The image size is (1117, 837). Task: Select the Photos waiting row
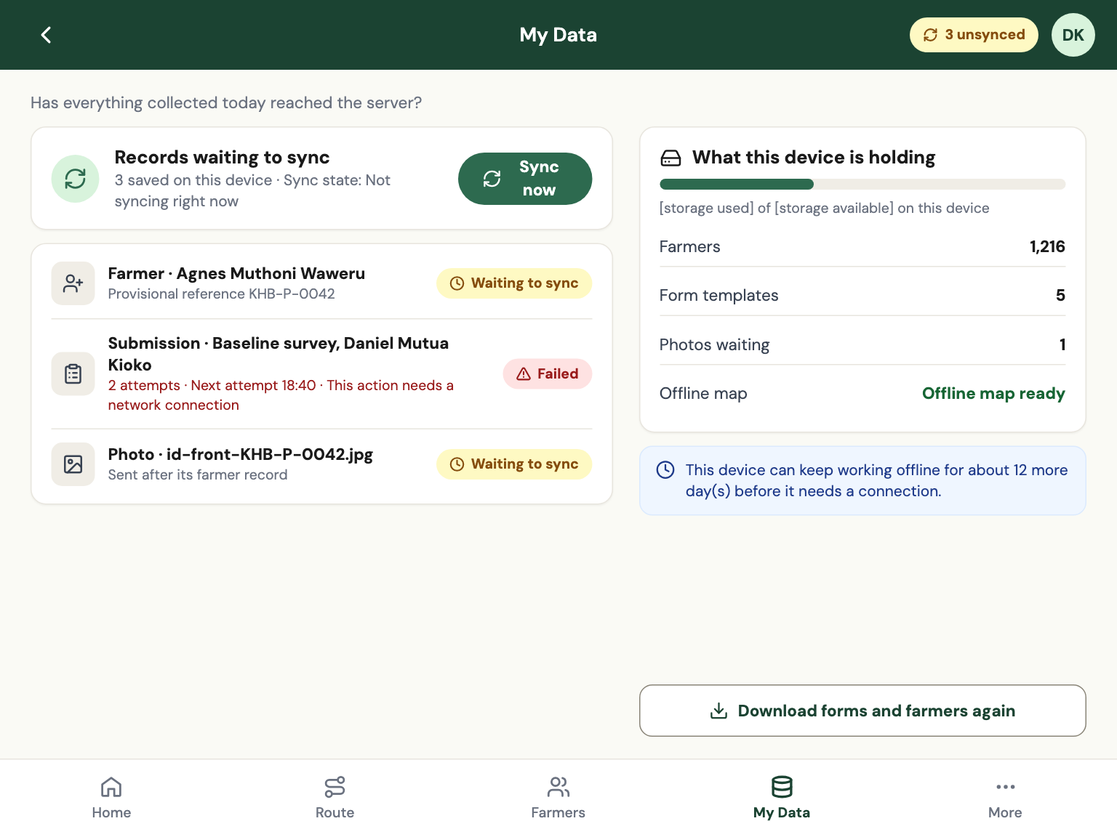pos(862,345)
